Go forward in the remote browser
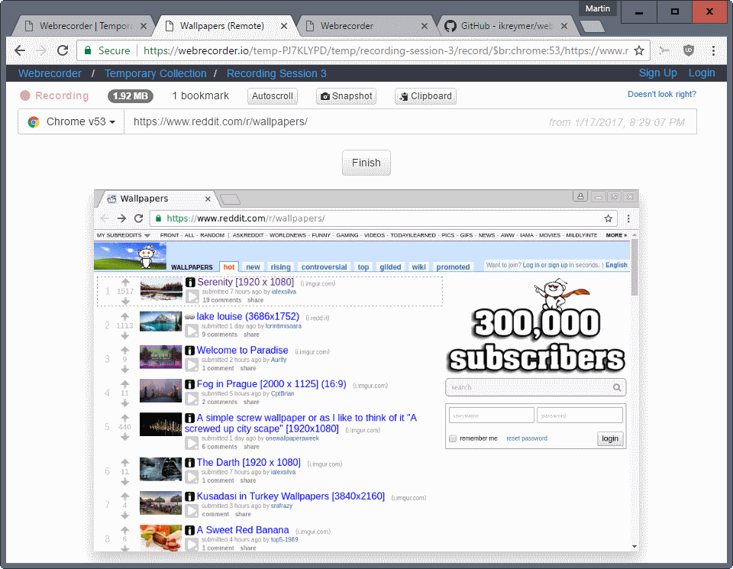 click(121, 218)
